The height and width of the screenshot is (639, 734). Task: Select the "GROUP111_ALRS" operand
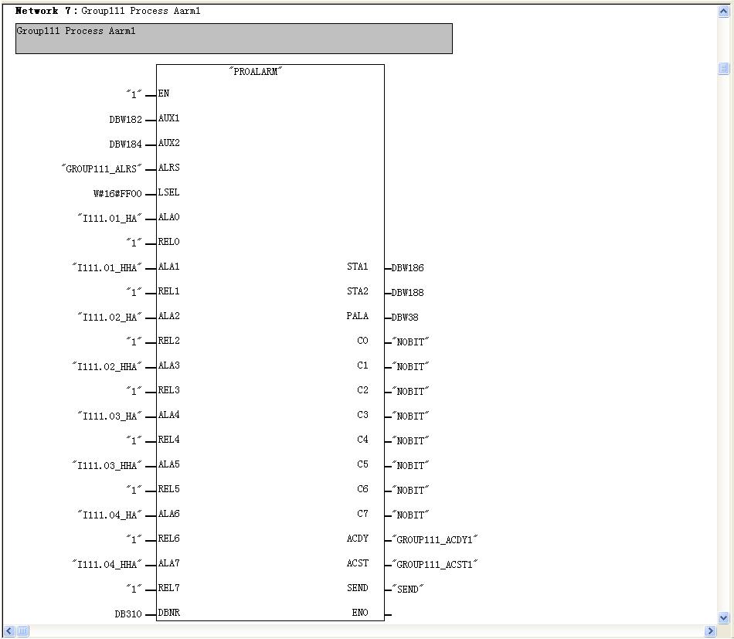pyautogui.click(x=101, y=169)
